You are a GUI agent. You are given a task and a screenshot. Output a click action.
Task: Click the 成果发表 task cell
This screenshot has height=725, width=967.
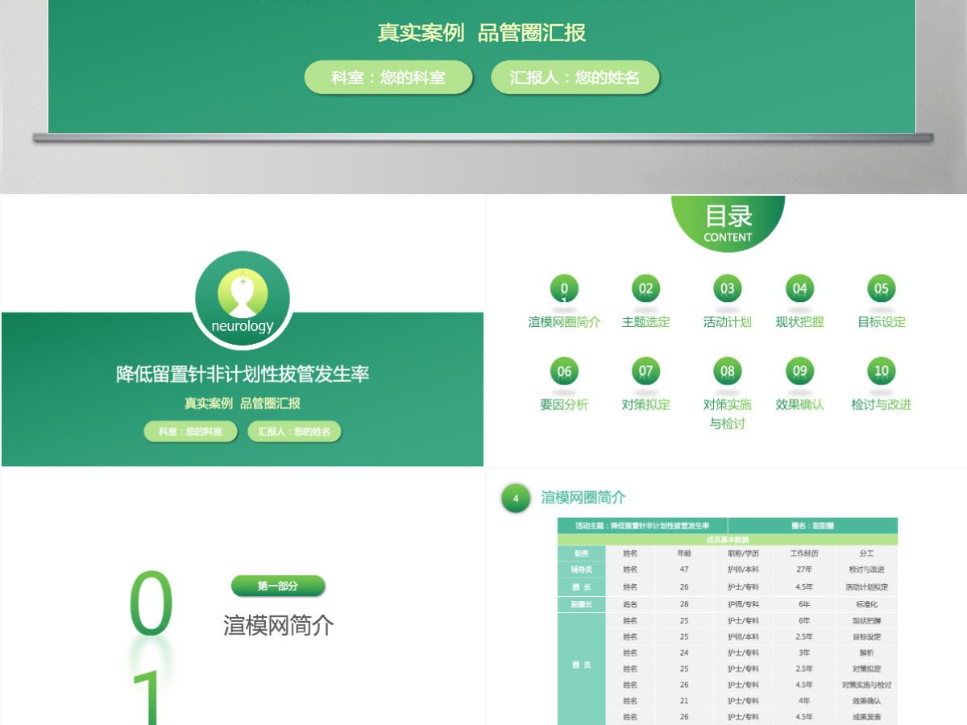pyautogui.click(x=866, y=717)
